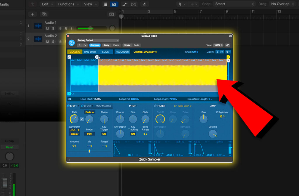299x196 pixels.
Task: Click the Compare button
Action: point(95,45)
